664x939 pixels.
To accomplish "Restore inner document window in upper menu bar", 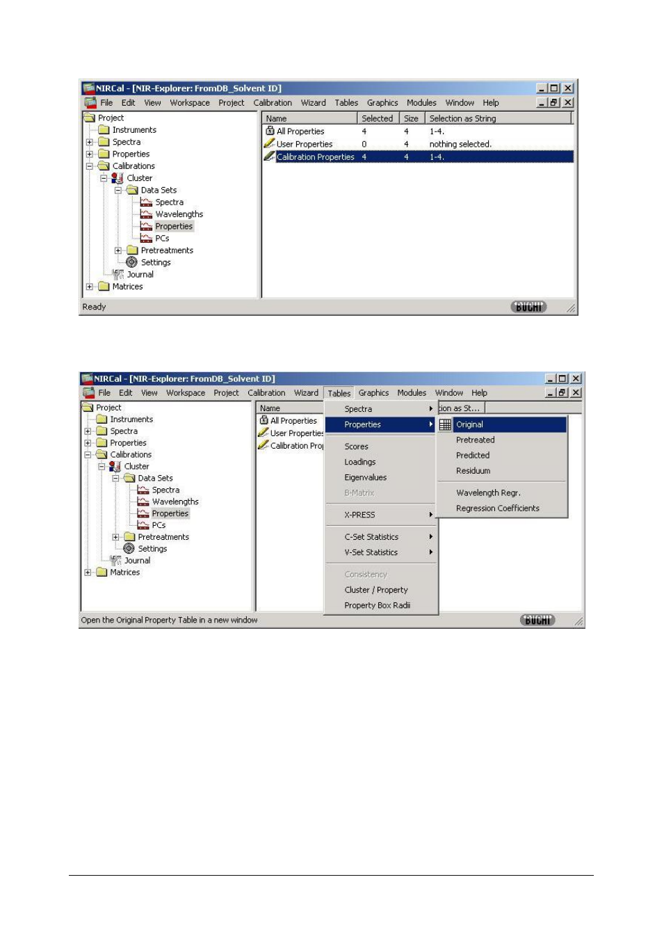I will tap(554, 103).
